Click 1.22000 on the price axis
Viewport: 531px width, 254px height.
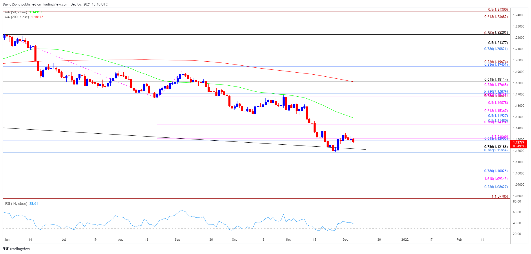point(519,38)
